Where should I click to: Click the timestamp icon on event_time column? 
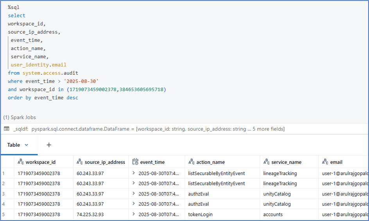click(x=135, y=162)
